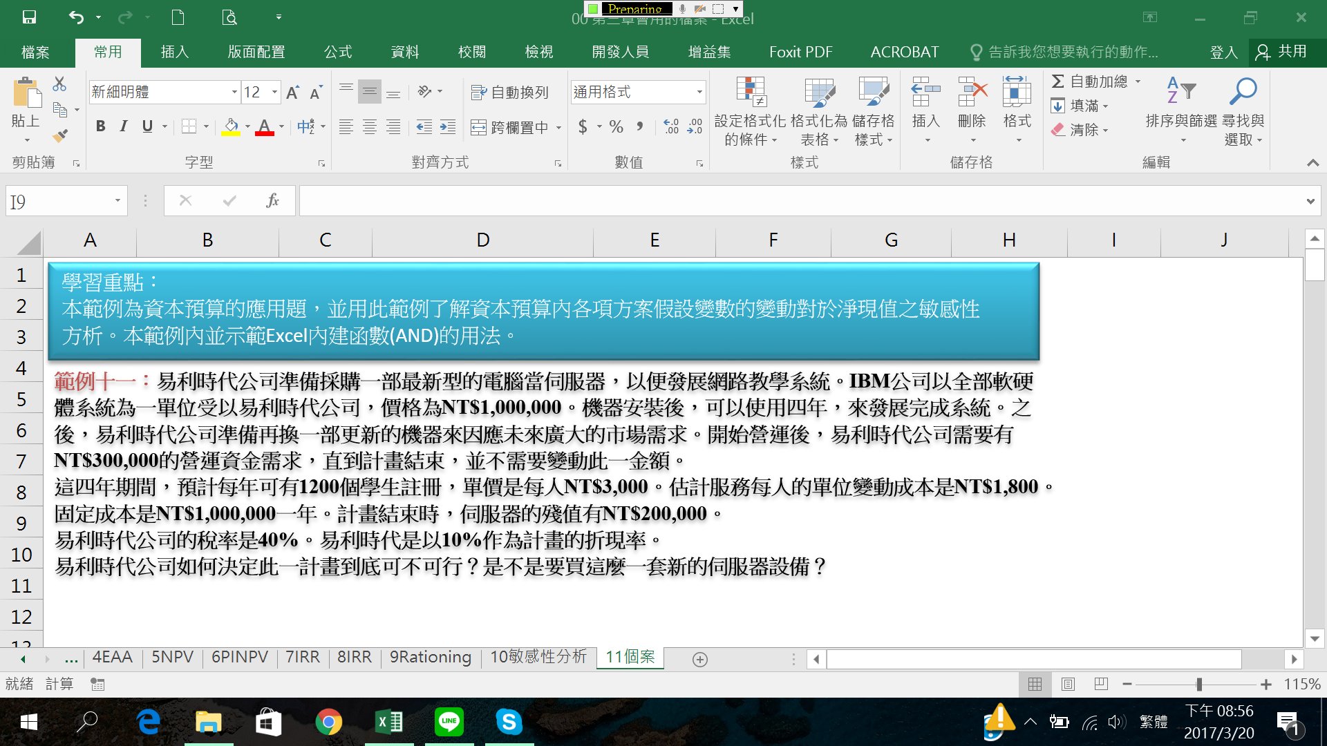
Task: Switch to 資料 Data tab
Action: [x=405, y=52]
